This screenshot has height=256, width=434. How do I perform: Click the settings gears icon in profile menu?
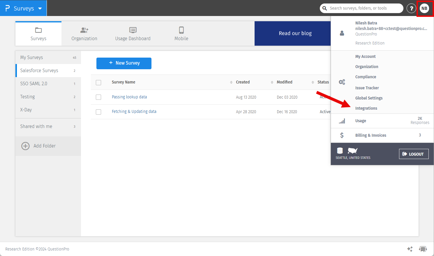tap(342, 82)
